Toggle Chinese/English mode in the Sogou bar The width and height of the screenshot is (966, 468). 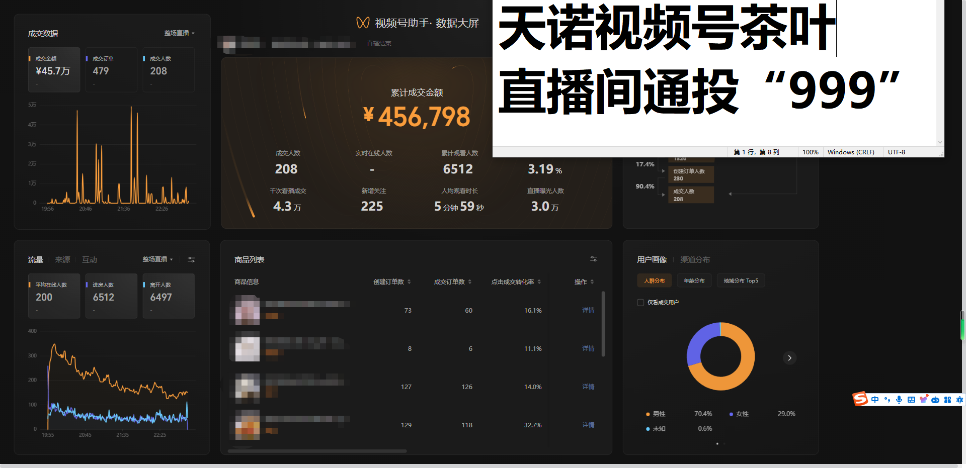click(875, 400)
